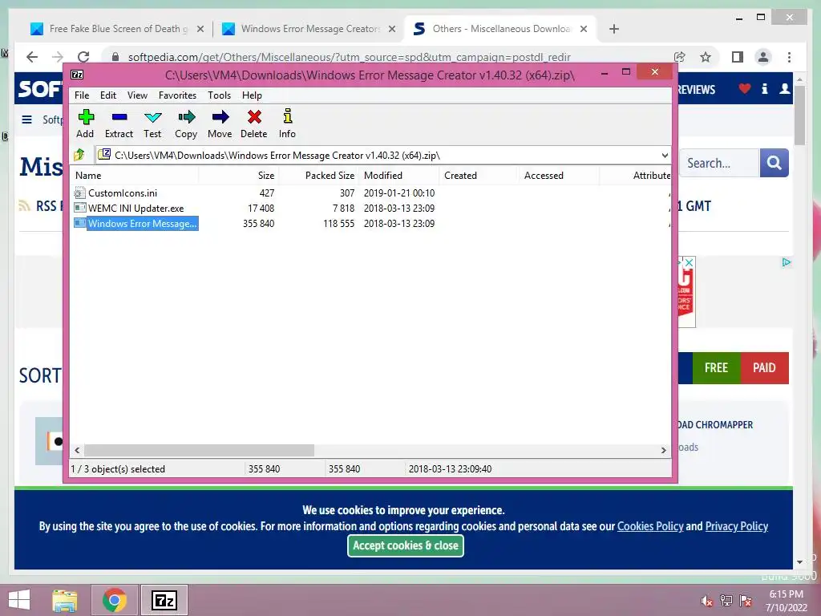Click Accept cookies & close button
This screenshot has height=616, width=821.
405,545
